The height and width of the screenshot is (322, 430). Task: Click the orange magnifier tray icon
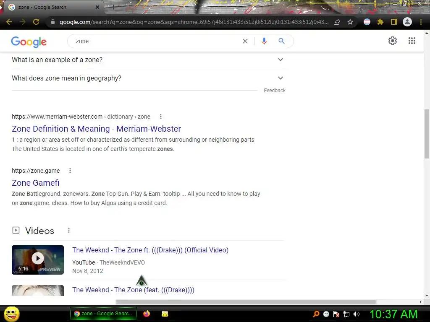(x=316, y=314)
